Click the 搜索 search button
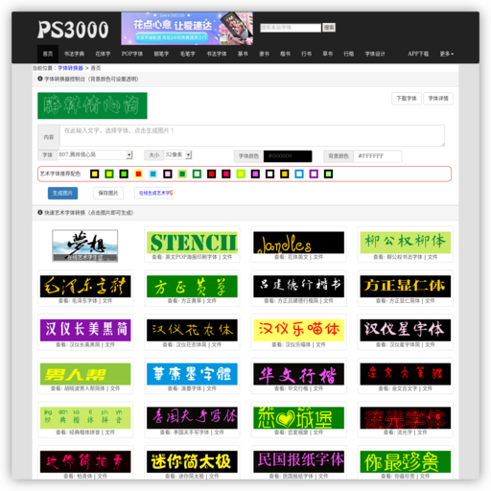 pyautogui.click(x=329, y=28)
